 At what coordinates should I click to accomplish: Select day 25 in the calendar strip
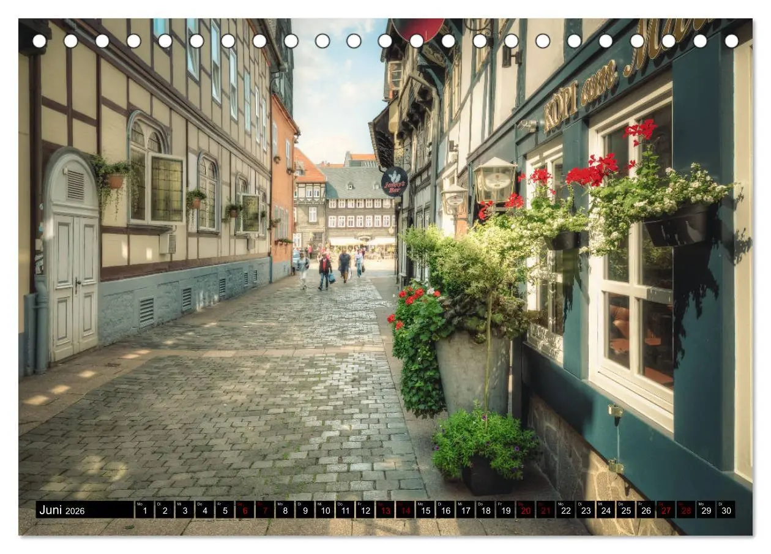[x=626, y=510]
